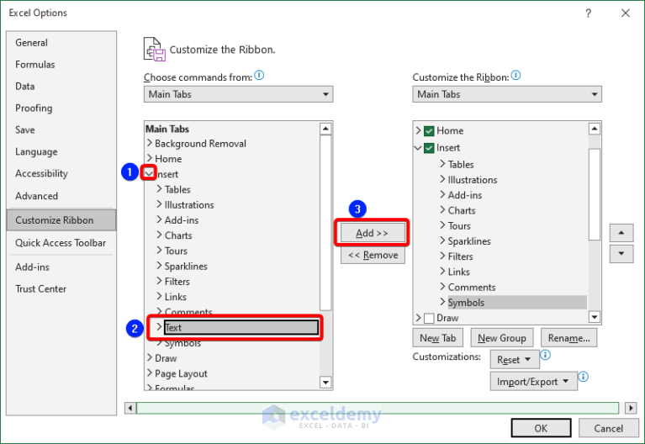Click the Add >> button
The width and height of the screenshot is (645, 444).
(x=372, y=233)
